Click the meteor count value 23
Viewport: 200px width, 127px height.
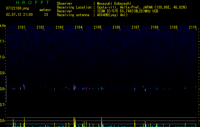[x=46, y=15]
